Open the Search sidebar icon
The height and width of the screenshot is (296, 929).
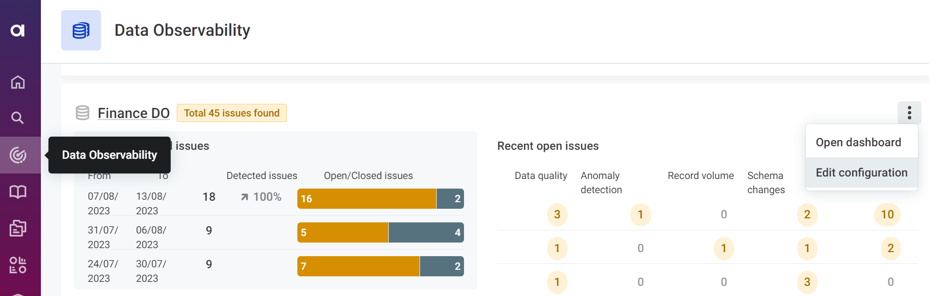(x=18, y=118)
